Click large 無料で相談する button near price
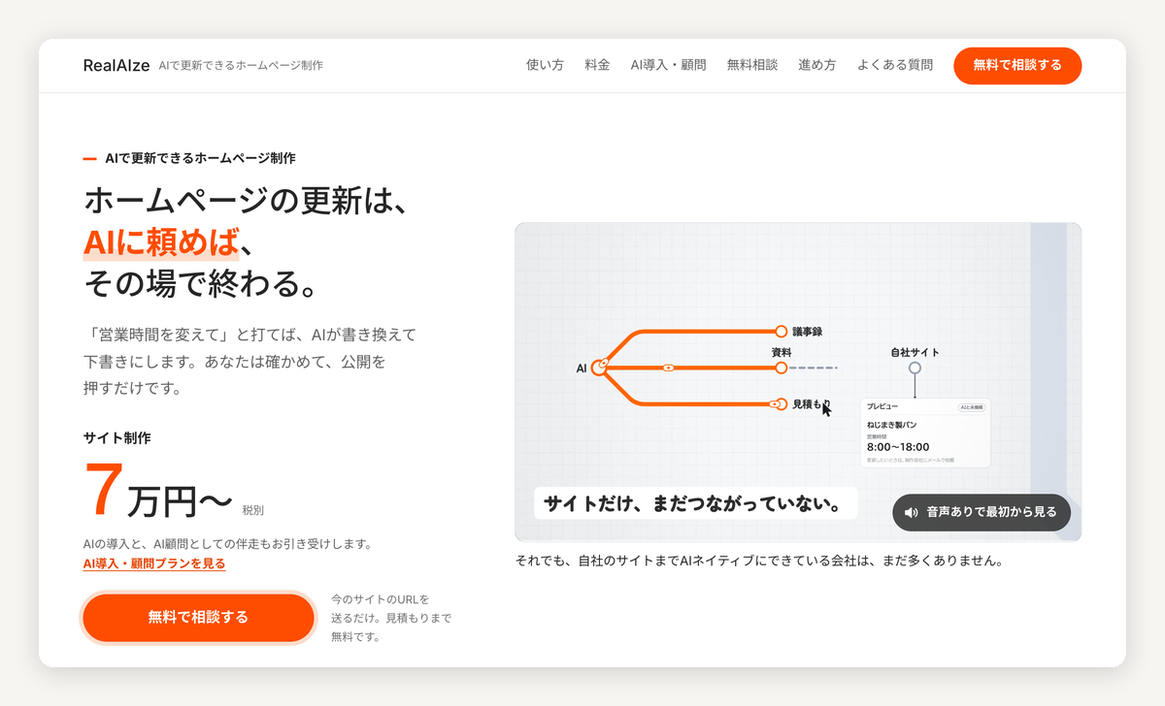 [x=199, y=618]
